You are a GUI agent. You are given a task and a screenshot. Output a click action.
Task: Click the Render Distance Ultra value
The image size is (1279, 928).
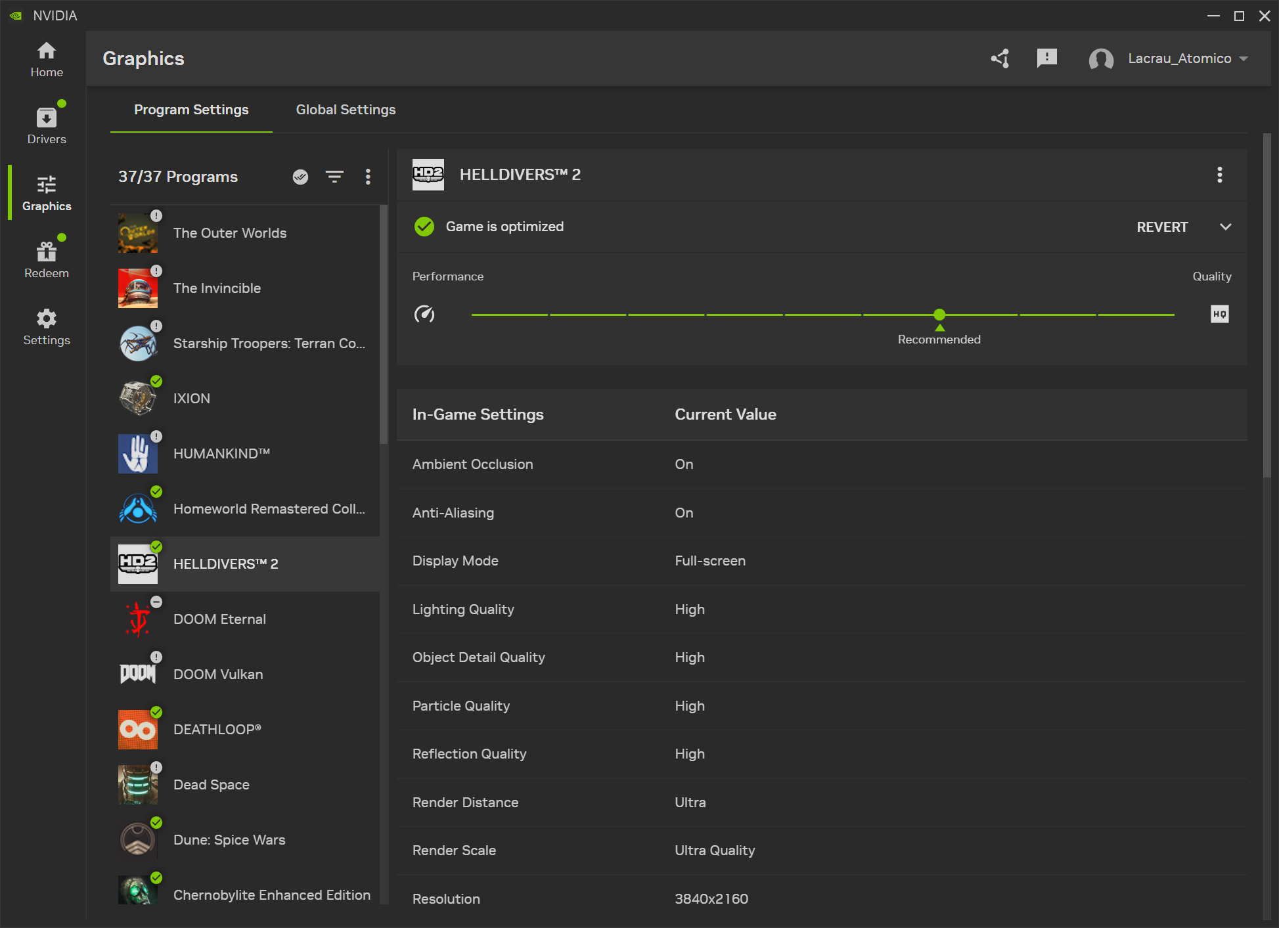690,803
